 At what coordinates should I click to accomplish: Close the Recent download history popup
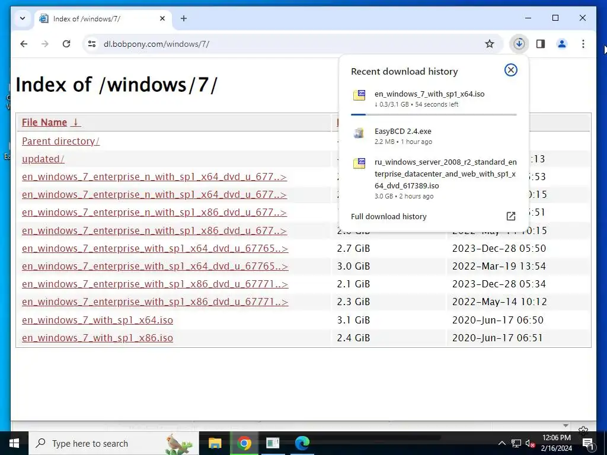pos(510,70)
